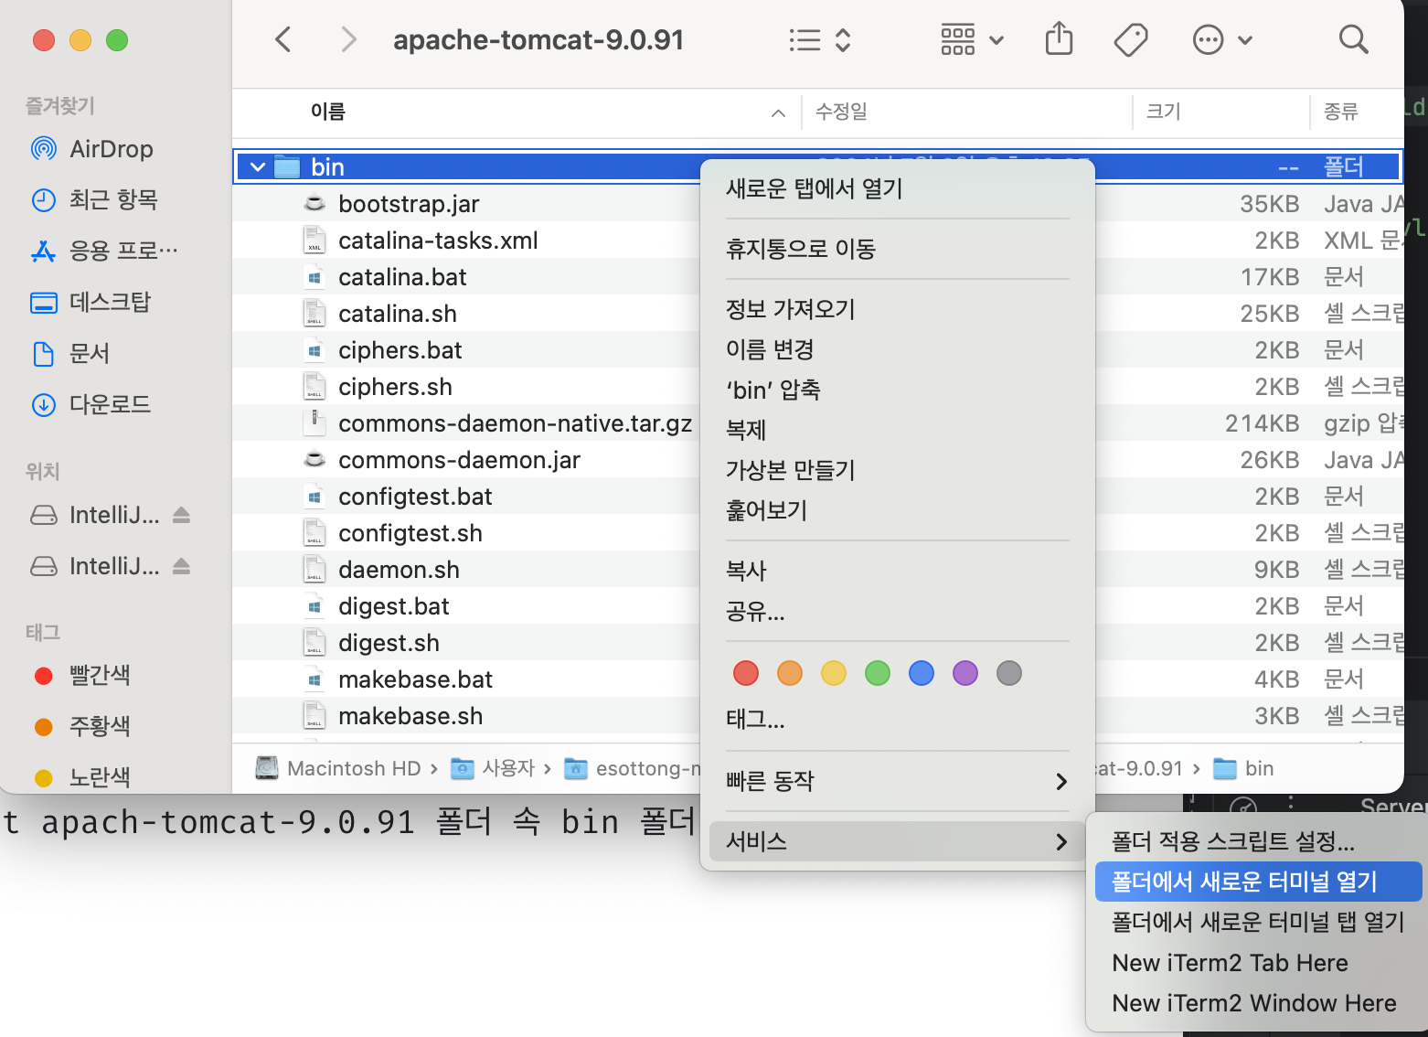Click the tag icon in toolbar
This screenshot has width=1428, height=1037.
pyautogui.click(x=1131, y=40)
